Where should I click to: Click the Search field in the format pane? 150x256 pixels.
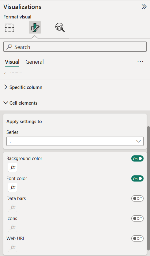pos(75,47)
